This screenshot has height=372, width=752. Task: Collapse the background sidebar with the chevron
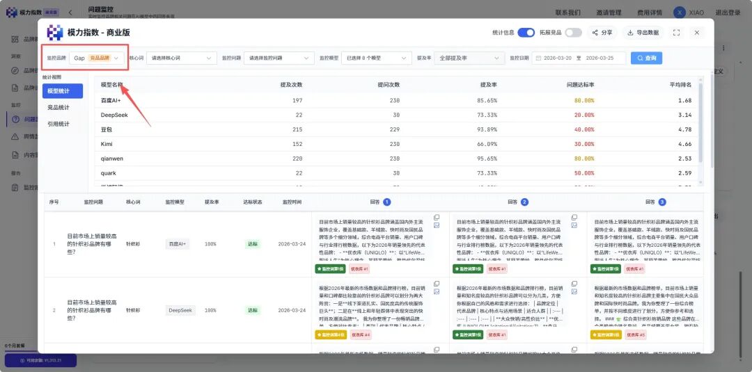coord(70,13)
